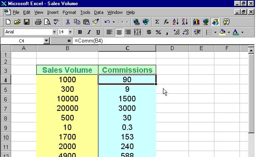
Task: Open the Office Assistant help icon
Action: click(226, 22)
